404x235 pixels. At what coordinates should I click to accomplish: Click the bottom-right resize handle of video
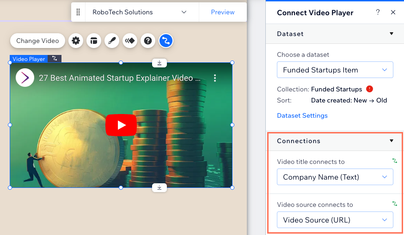(x=232, y=187)
